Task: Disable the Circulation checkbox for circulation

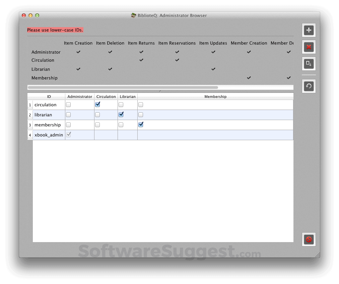Action: point(97,104)
